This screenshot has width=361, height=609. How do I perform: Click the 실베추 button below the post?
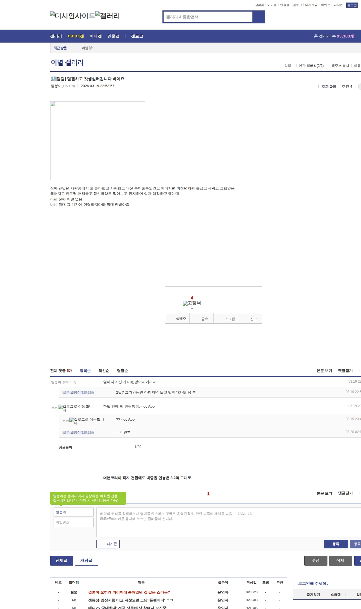pos(177,318)
